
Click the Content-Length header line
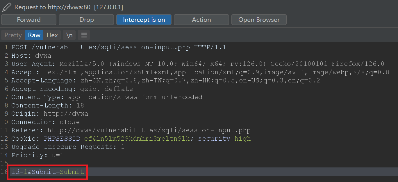coord(48,105)
